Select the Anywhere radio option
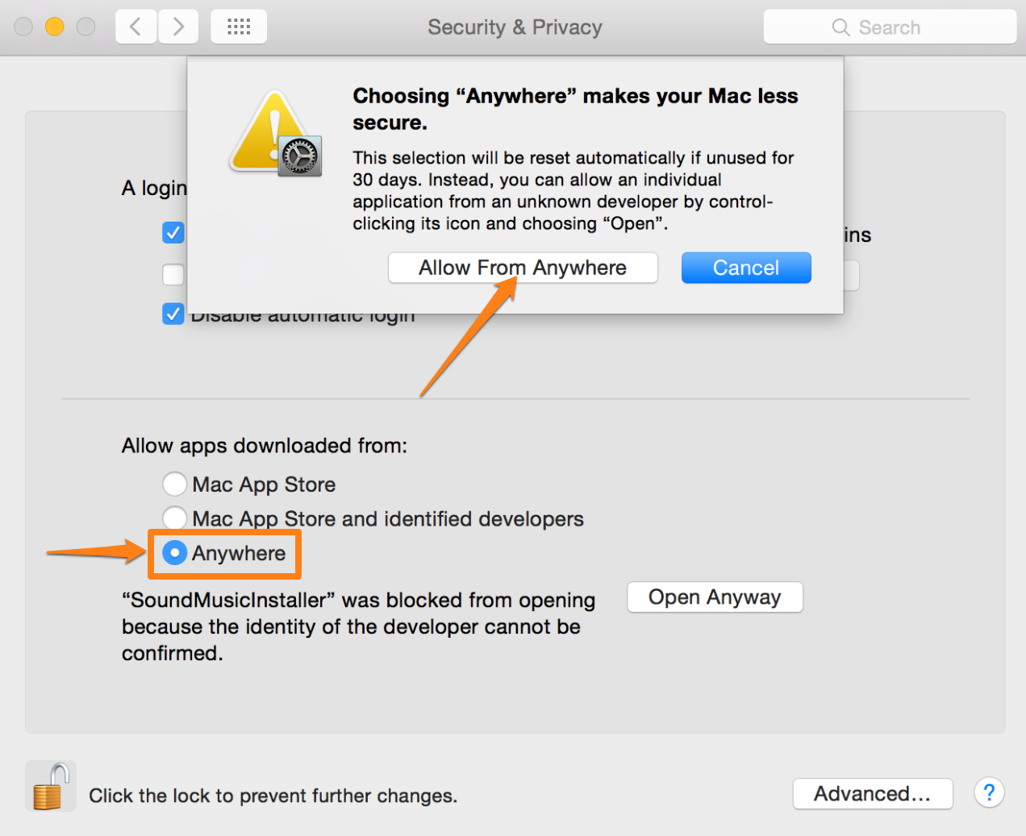 pyautogui.click(x=175, y=553)
